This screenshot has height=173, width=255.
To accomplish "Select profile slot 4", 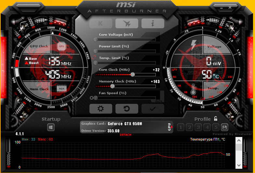I will tap(207, 127).
